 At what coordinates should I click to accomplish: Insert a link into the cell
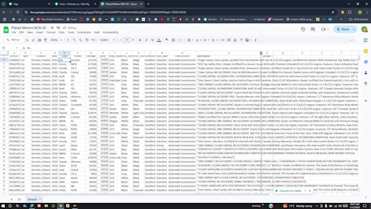(223, 40)
